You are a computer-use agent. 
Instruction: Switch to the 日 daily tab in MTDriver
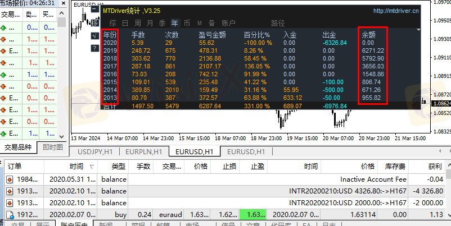pos(125,23)
